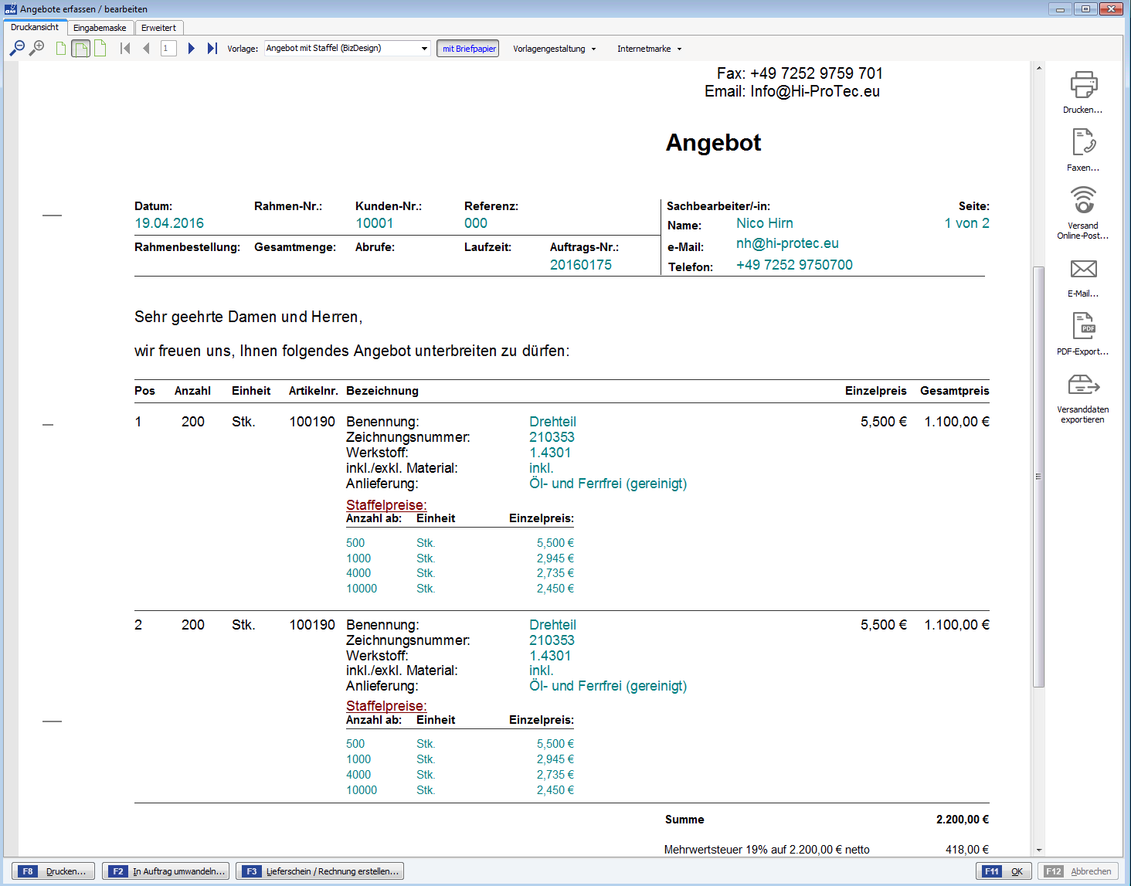Click 'Lieferschein / Rechnung erstellen...' button
The image size is (1131, 886).
[320, 871]
